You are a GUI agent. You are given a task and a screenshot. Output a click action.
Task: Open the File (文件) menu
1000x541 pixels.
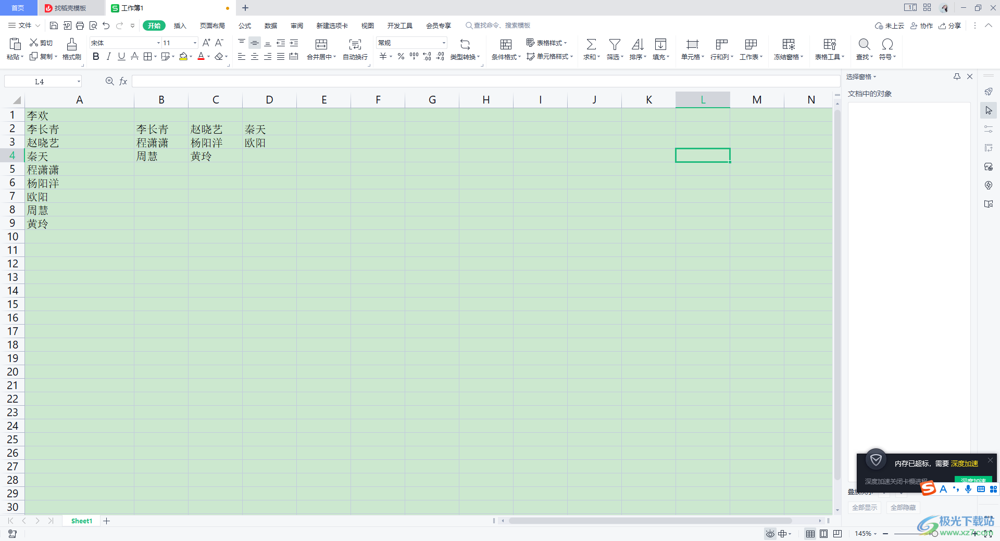(x=24, y=25)
